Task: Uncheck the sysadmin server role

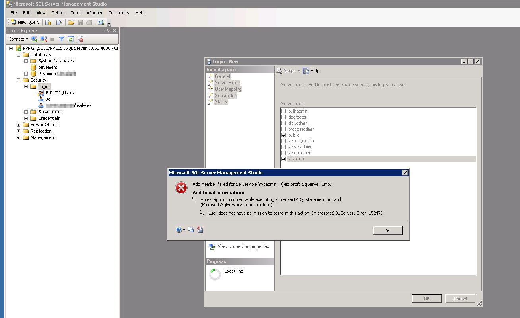Action: point(284,159)
